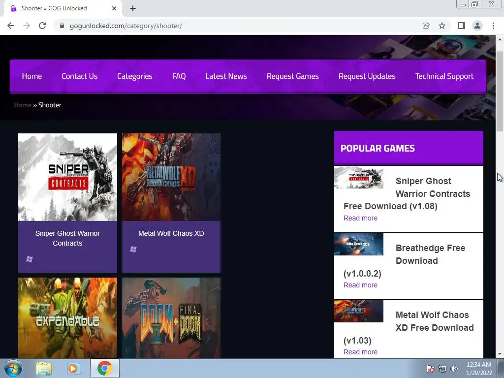The image size is (504, 378).
Task: Close the Shooter » GOG Unlocked tab
Action: pyautogui.click(x=114, y=8)
